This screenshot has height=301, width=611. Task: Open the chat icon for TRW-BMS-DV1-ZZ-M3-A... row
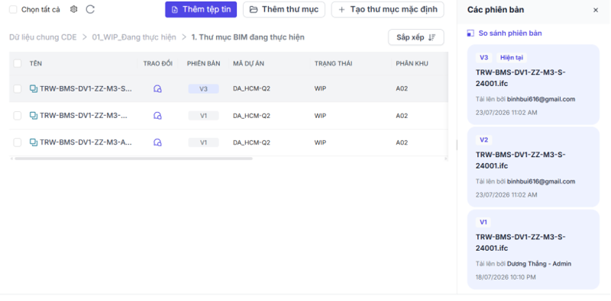click(x=157, y=142)
